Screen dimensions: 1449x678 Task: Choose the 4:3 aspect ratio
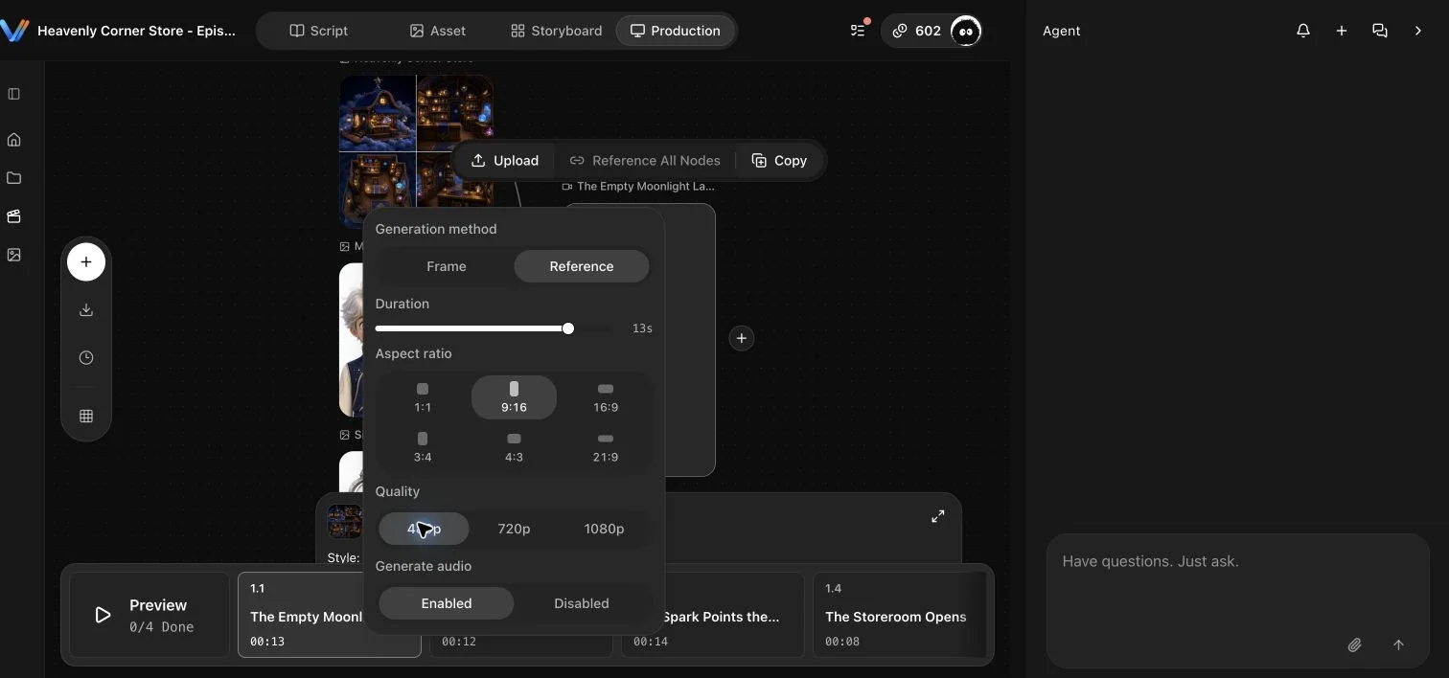[x=514, y=447]
